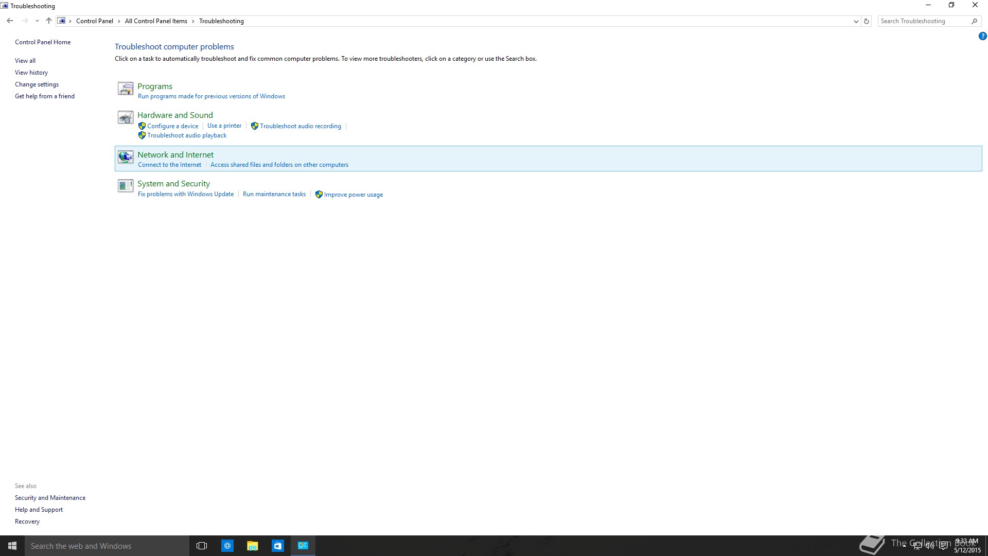This screenshot has width=988, height=556.
Task: Open Access shared files and folders link
Action: (x=279, y=165)
